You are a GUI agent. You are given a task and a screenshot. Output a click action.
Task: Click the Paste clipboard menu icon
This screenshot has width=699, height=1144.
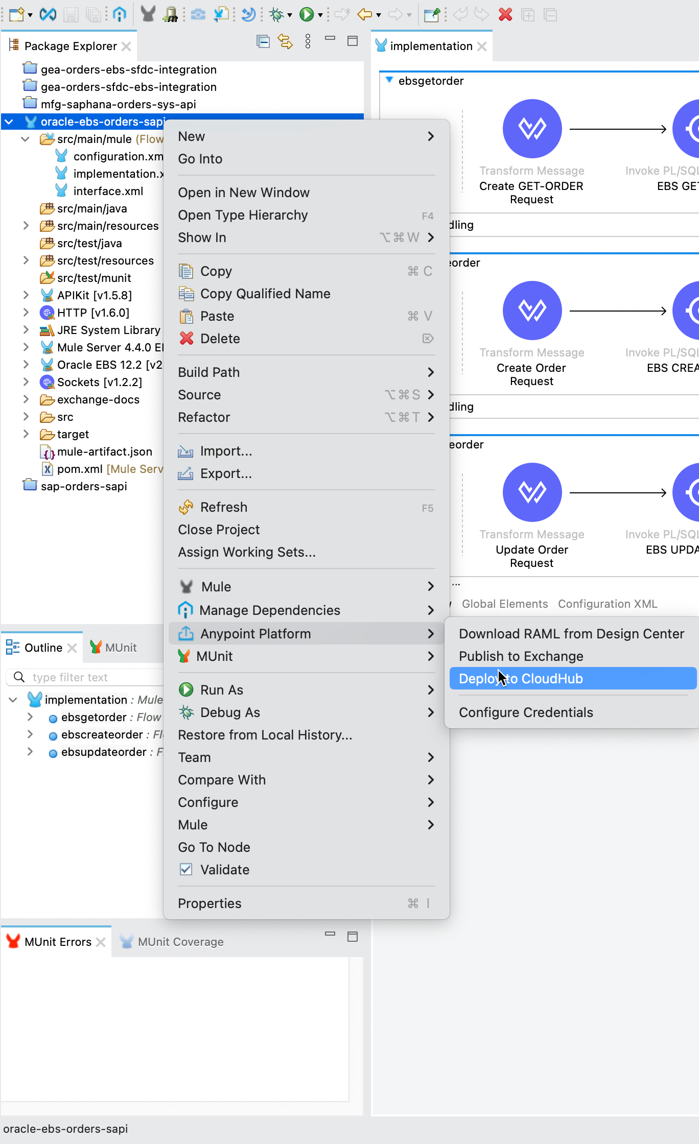187,316
